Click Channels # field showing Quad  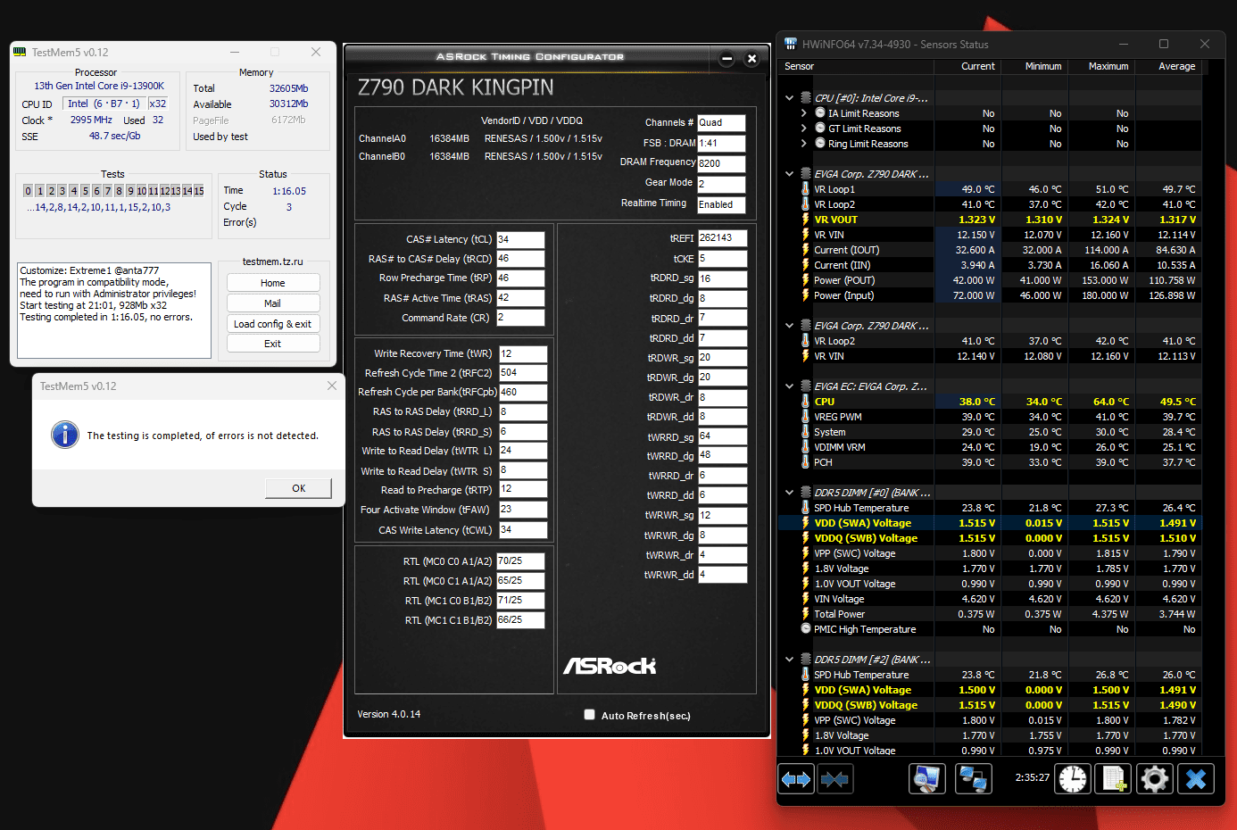pyautogui.click(x=721, y=122)
